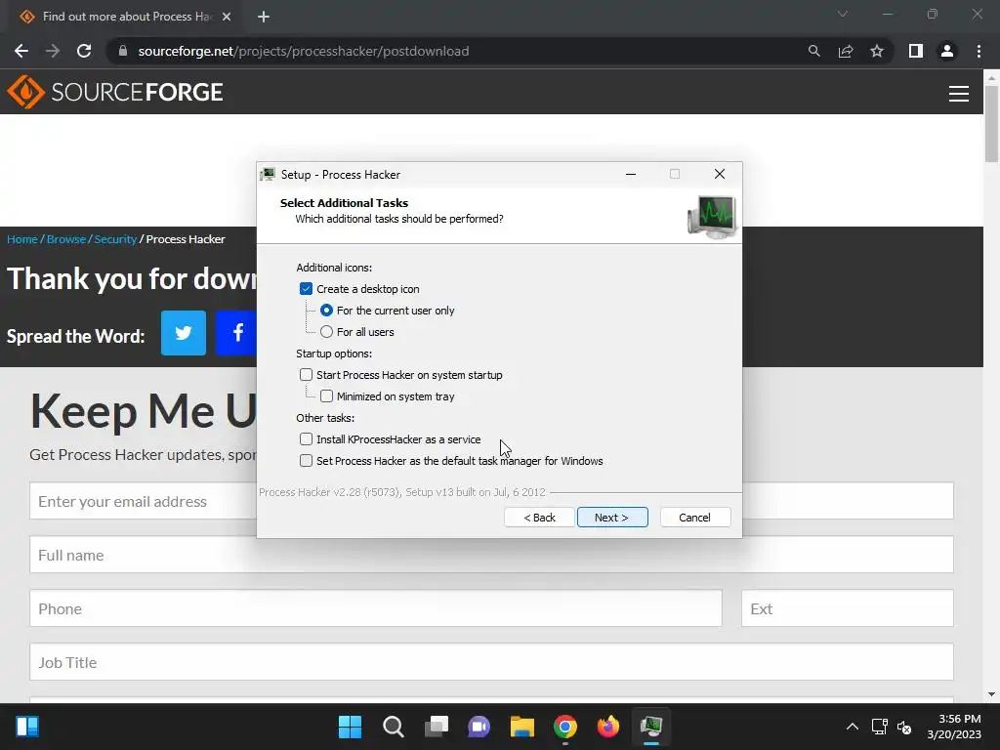Click the monitor graphic in setup header

tap(712, 217)
